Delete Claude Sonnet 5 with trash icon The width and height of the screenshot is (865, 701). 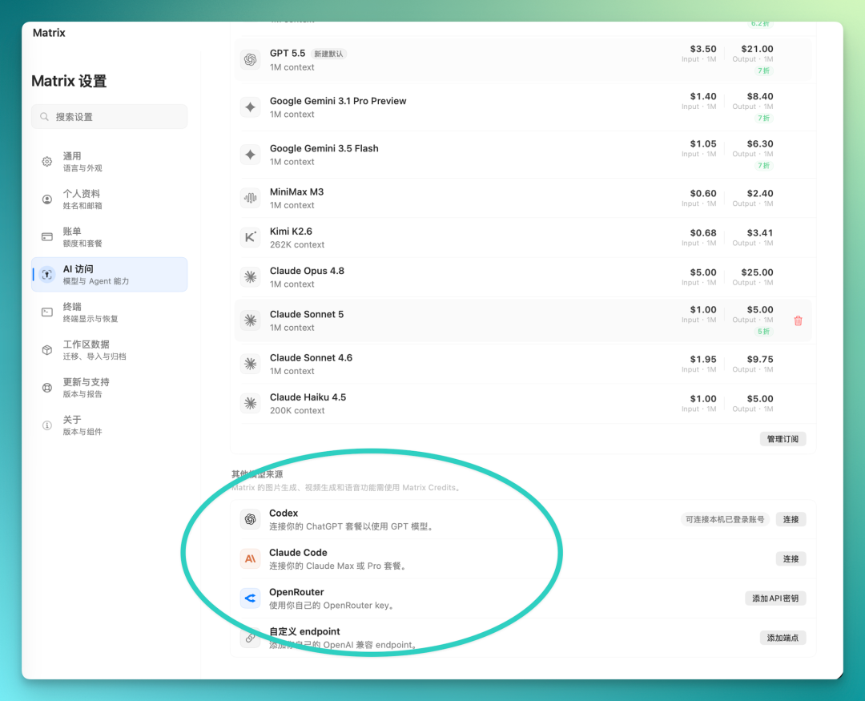pos(798,320)
